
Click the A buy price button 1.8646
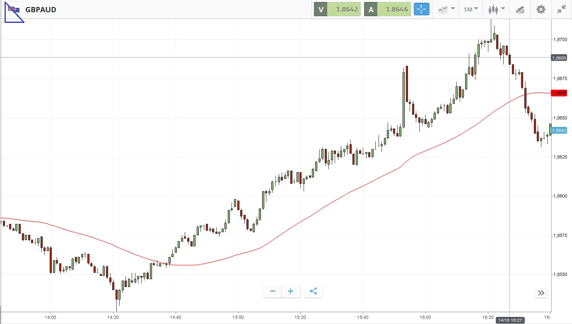click(x=387, y=9)
